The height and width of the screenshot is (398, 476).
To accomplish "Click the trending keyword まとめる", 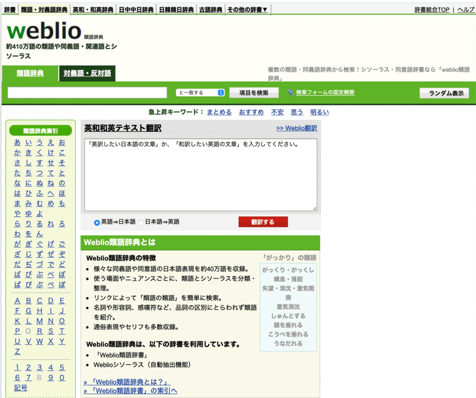I will (x=219, y=112).
